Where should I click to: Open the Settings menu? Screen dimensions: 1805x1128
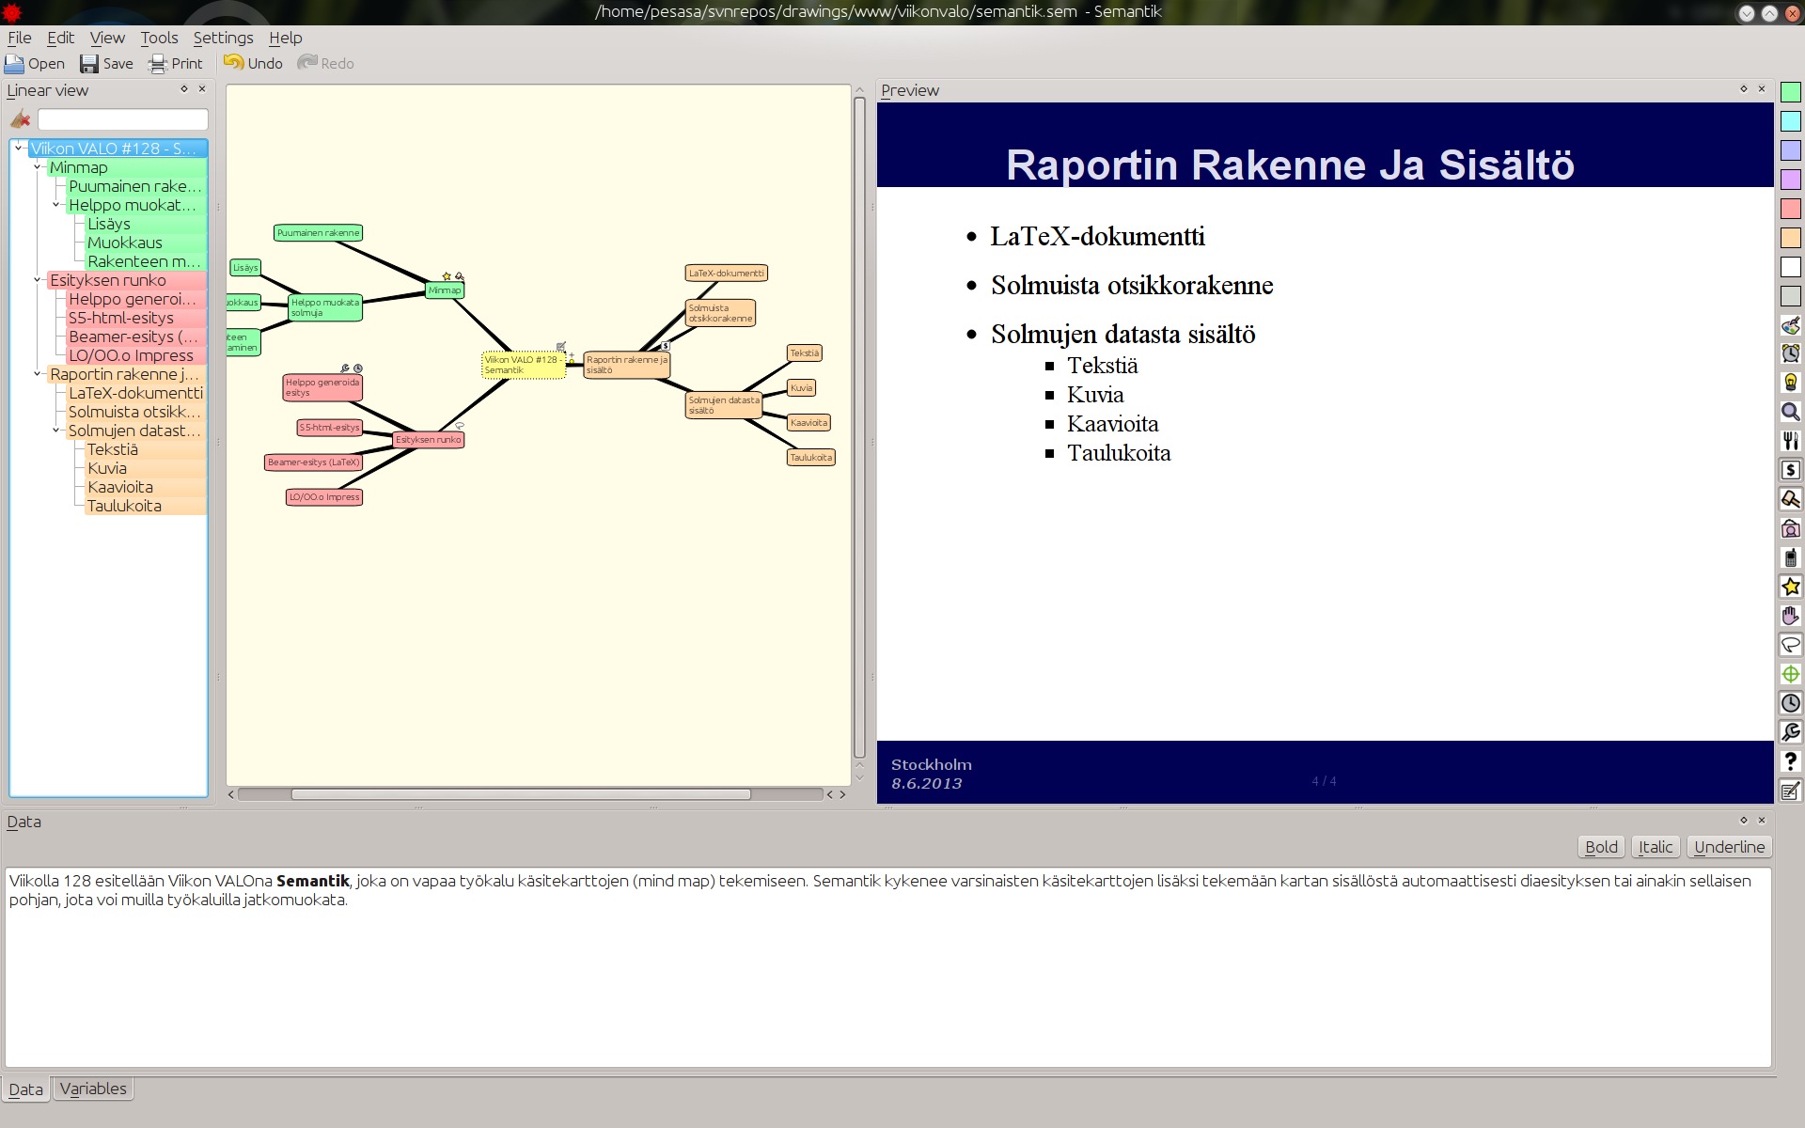point(223,38)
